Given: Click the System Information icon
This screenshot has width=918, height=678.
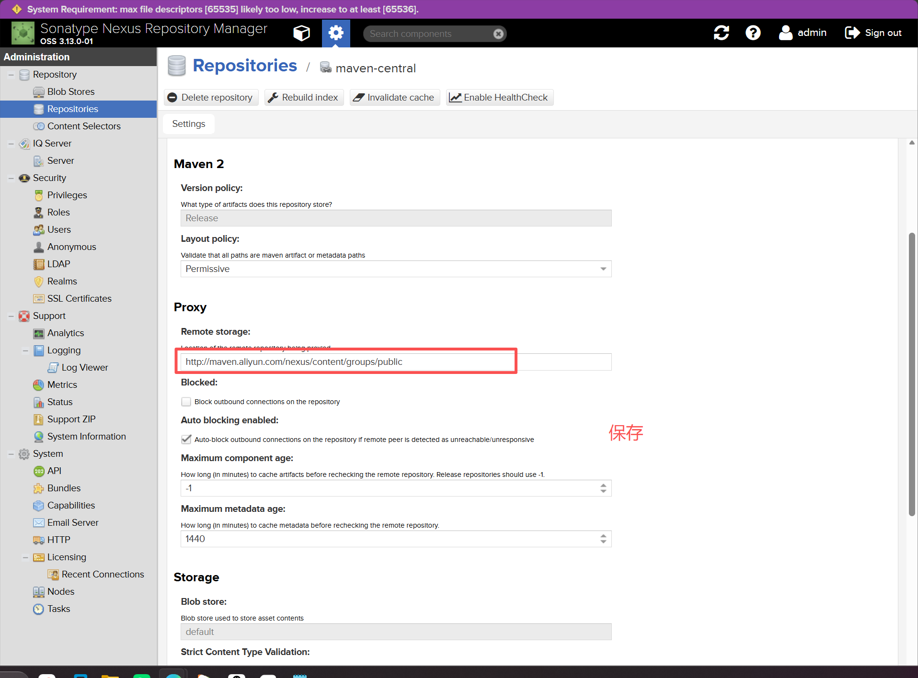Looking at the screenshot, I should click(x=39, y=437).
